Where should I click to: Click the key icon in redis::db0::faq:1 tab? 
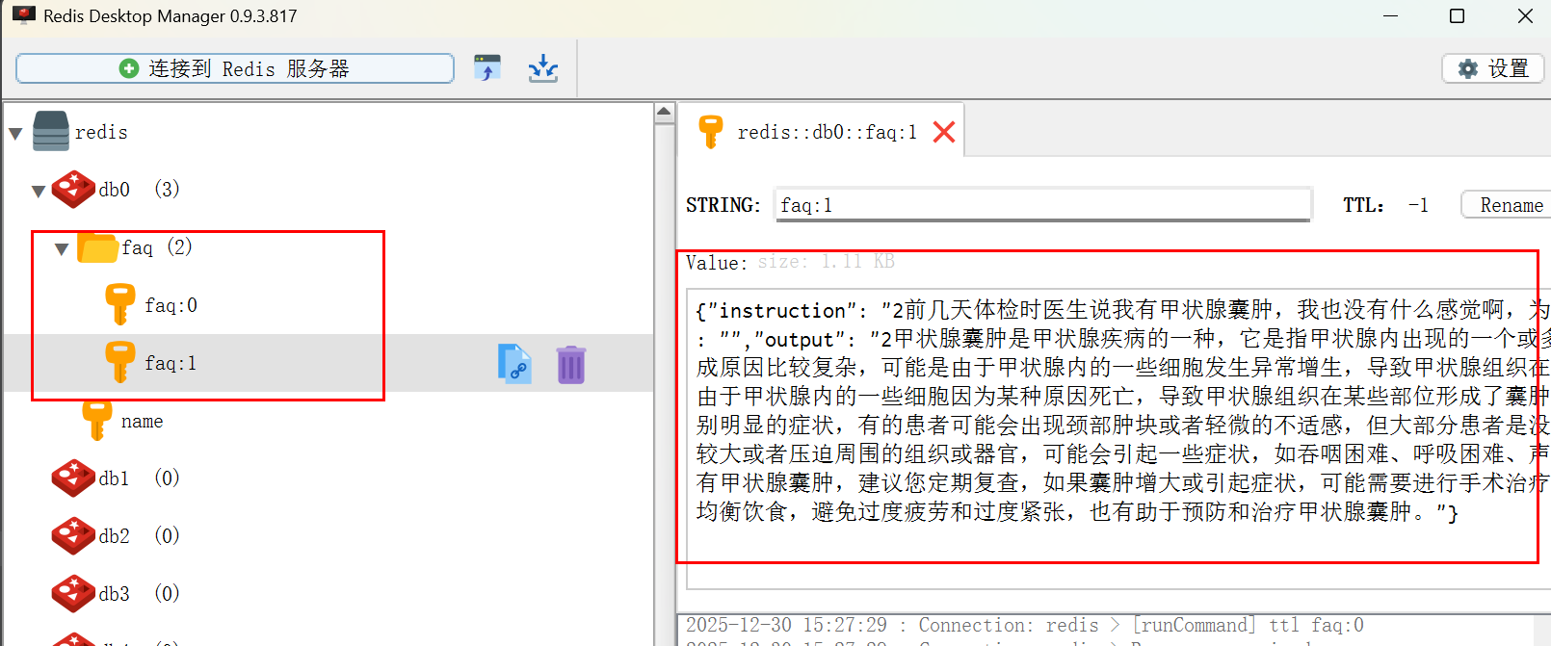pyautogui.click(x=711, y=132)
